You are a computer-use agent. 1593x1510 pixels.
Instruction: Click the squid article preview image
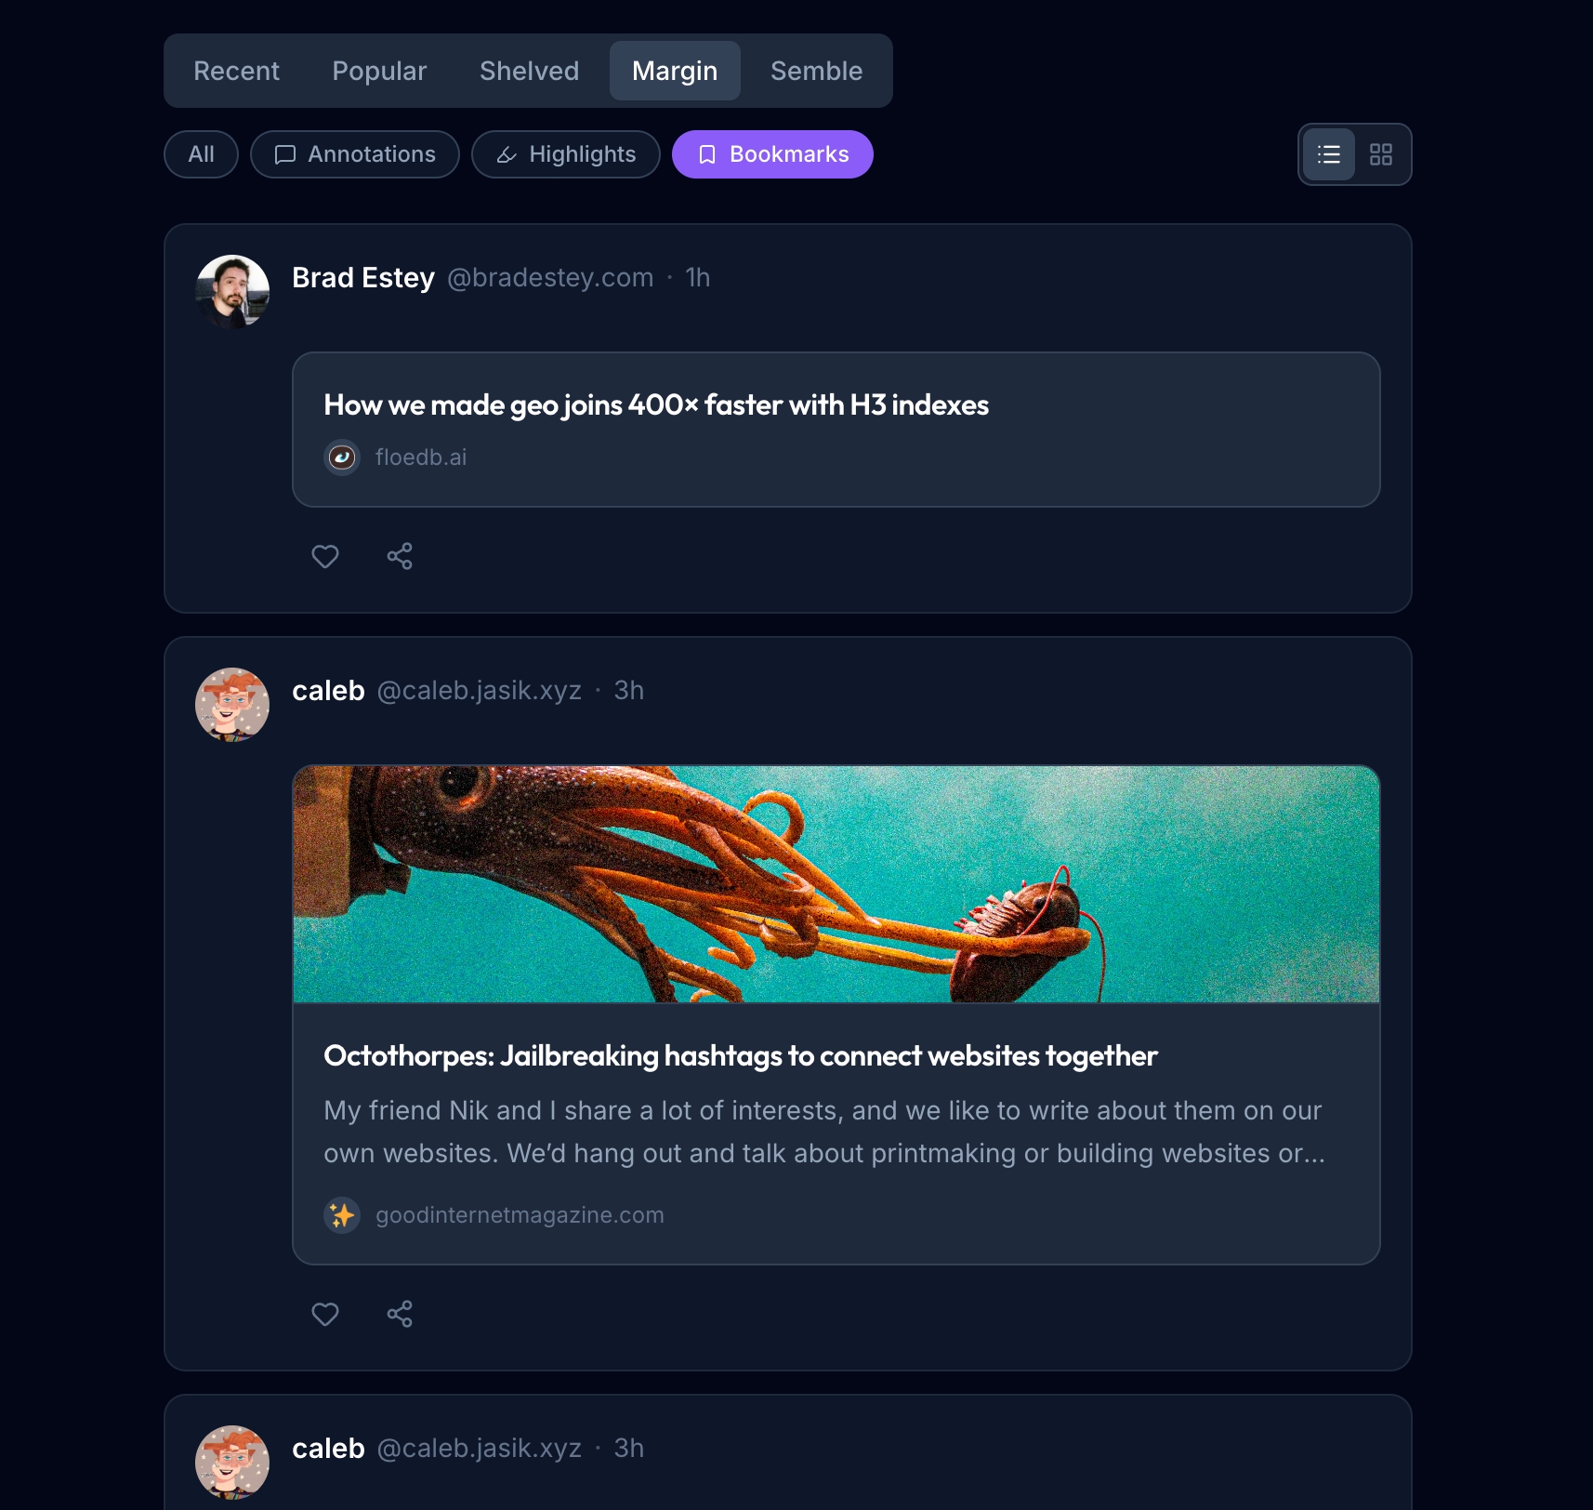(x=836, y=884)
